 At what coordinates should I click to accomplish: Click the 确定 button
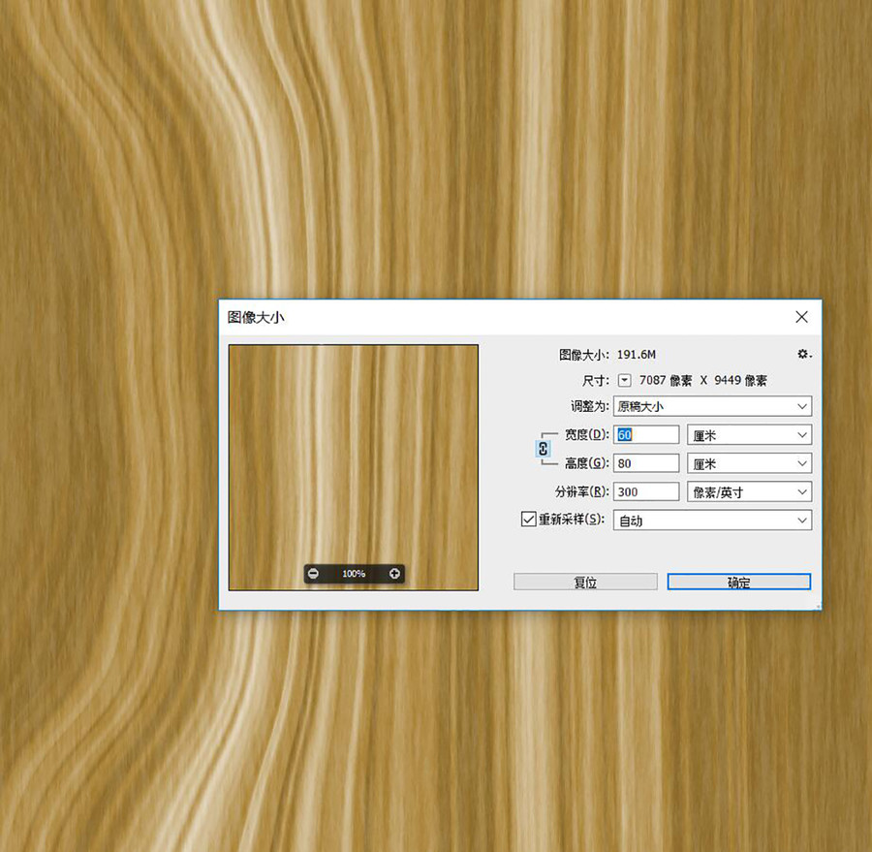tap(739, 583)
